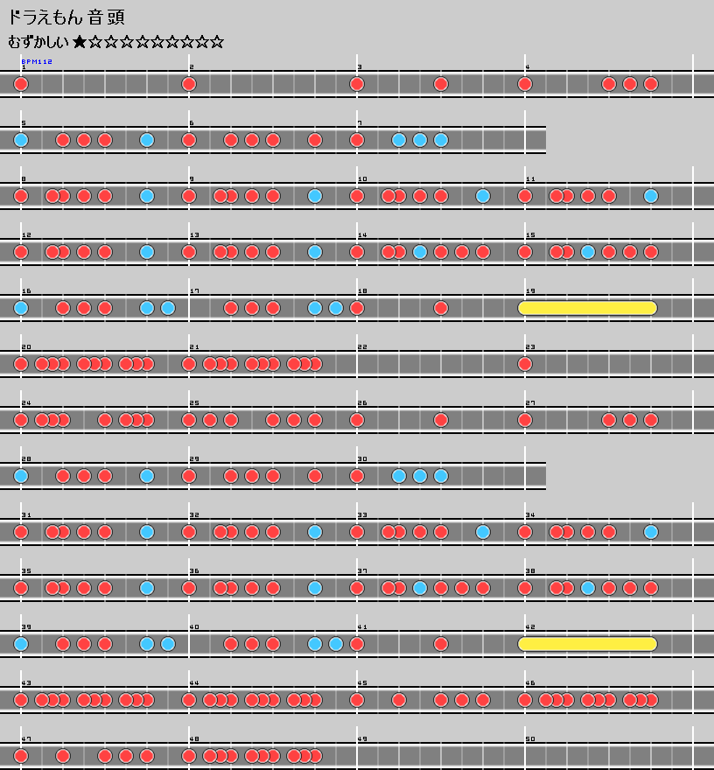The height and width of the screenshot is (770, 714).
Task: Click the blue note in measure 13
Action: pyautogui.click(x=315, y=252)
